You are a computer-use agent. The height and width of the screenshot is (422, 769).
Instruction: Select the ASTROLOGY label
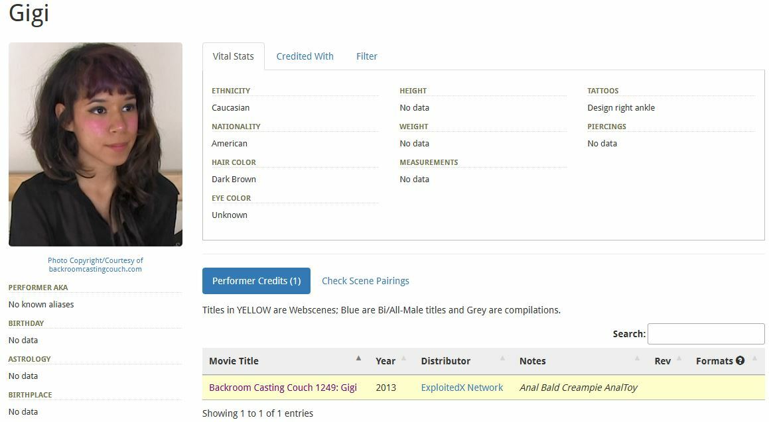[x=29, y=359]
